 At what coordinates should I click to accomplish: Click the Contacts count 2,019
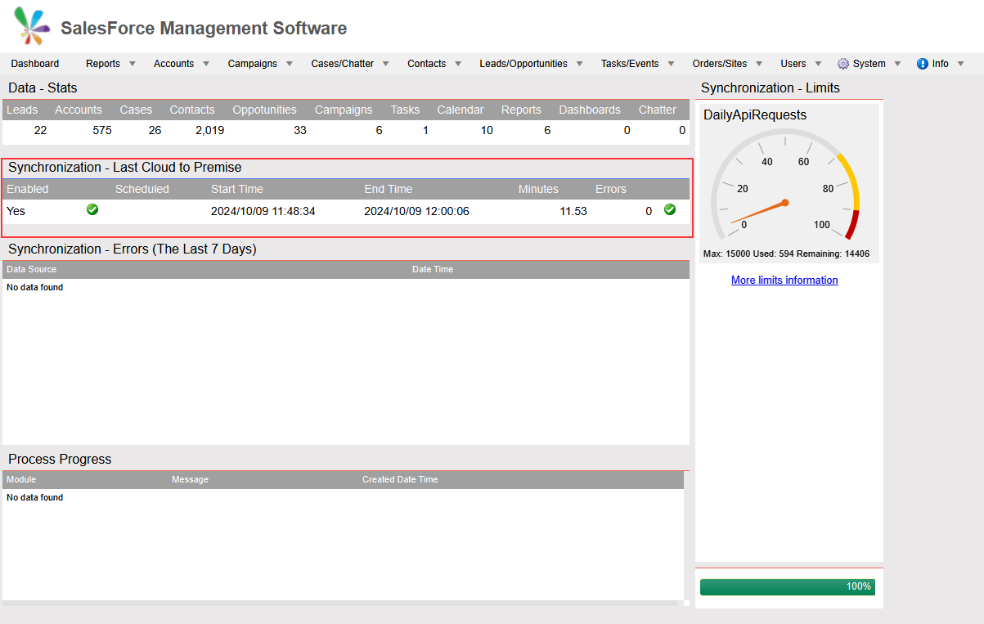[210, 130]
